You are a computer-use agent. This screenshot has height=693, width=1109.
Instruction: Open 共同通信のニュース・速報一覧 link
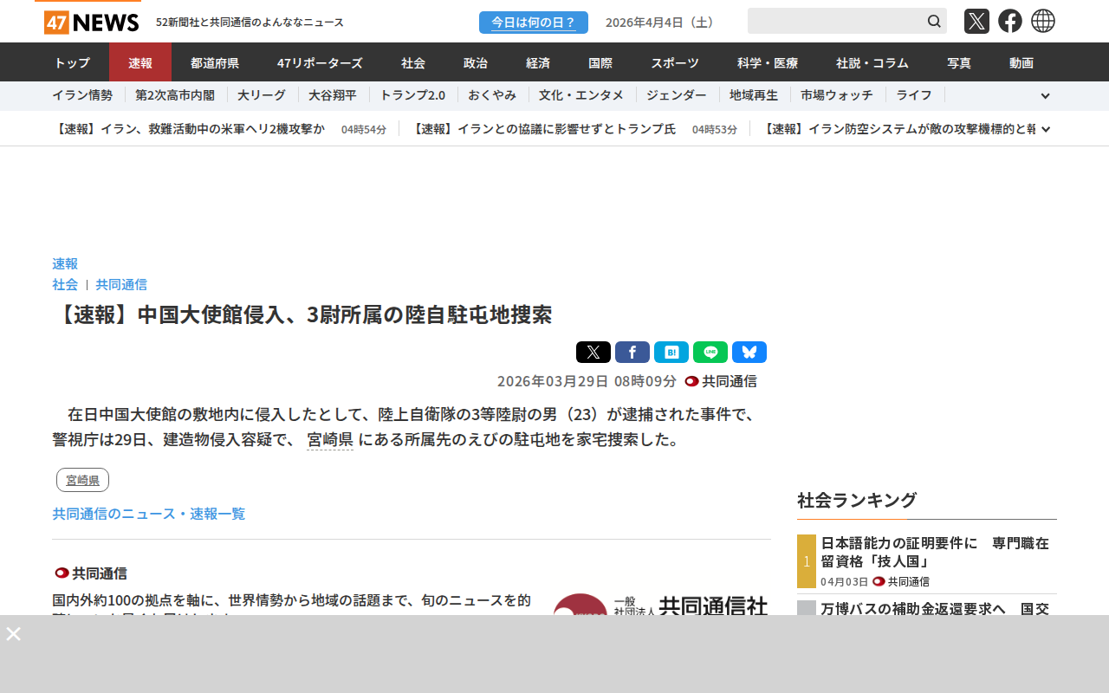pyautogui.click(x=149, y=514)
